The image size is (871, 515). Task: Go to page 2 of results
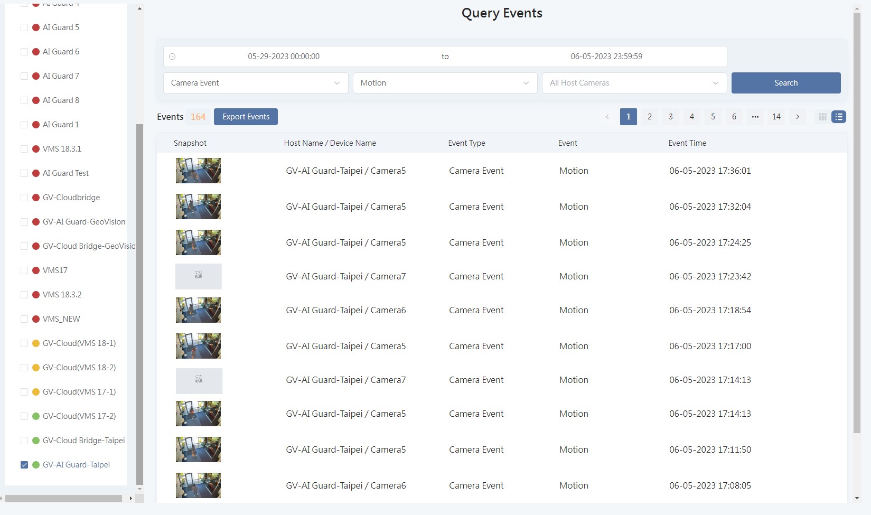coord(650,117)
